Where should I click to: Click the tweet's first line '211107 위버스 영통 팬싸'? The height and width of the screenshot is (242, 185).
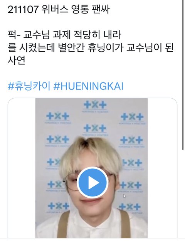click(59, 9)
